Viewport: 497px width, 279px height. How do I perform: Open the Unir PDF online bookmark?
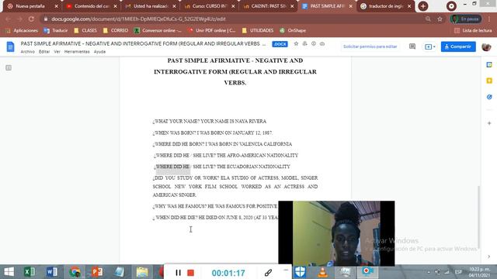(212, 30)
